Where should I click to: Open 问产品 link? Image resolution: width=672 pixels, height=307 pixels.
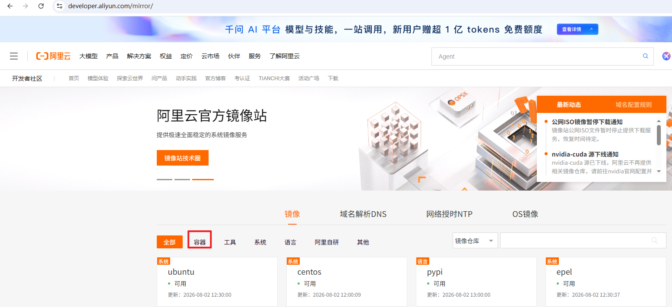click(159, 78)
